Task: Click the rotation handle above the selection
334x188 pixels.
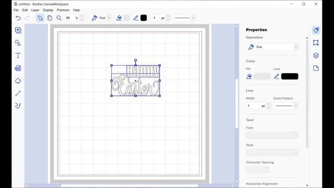Action: [136, 61]
